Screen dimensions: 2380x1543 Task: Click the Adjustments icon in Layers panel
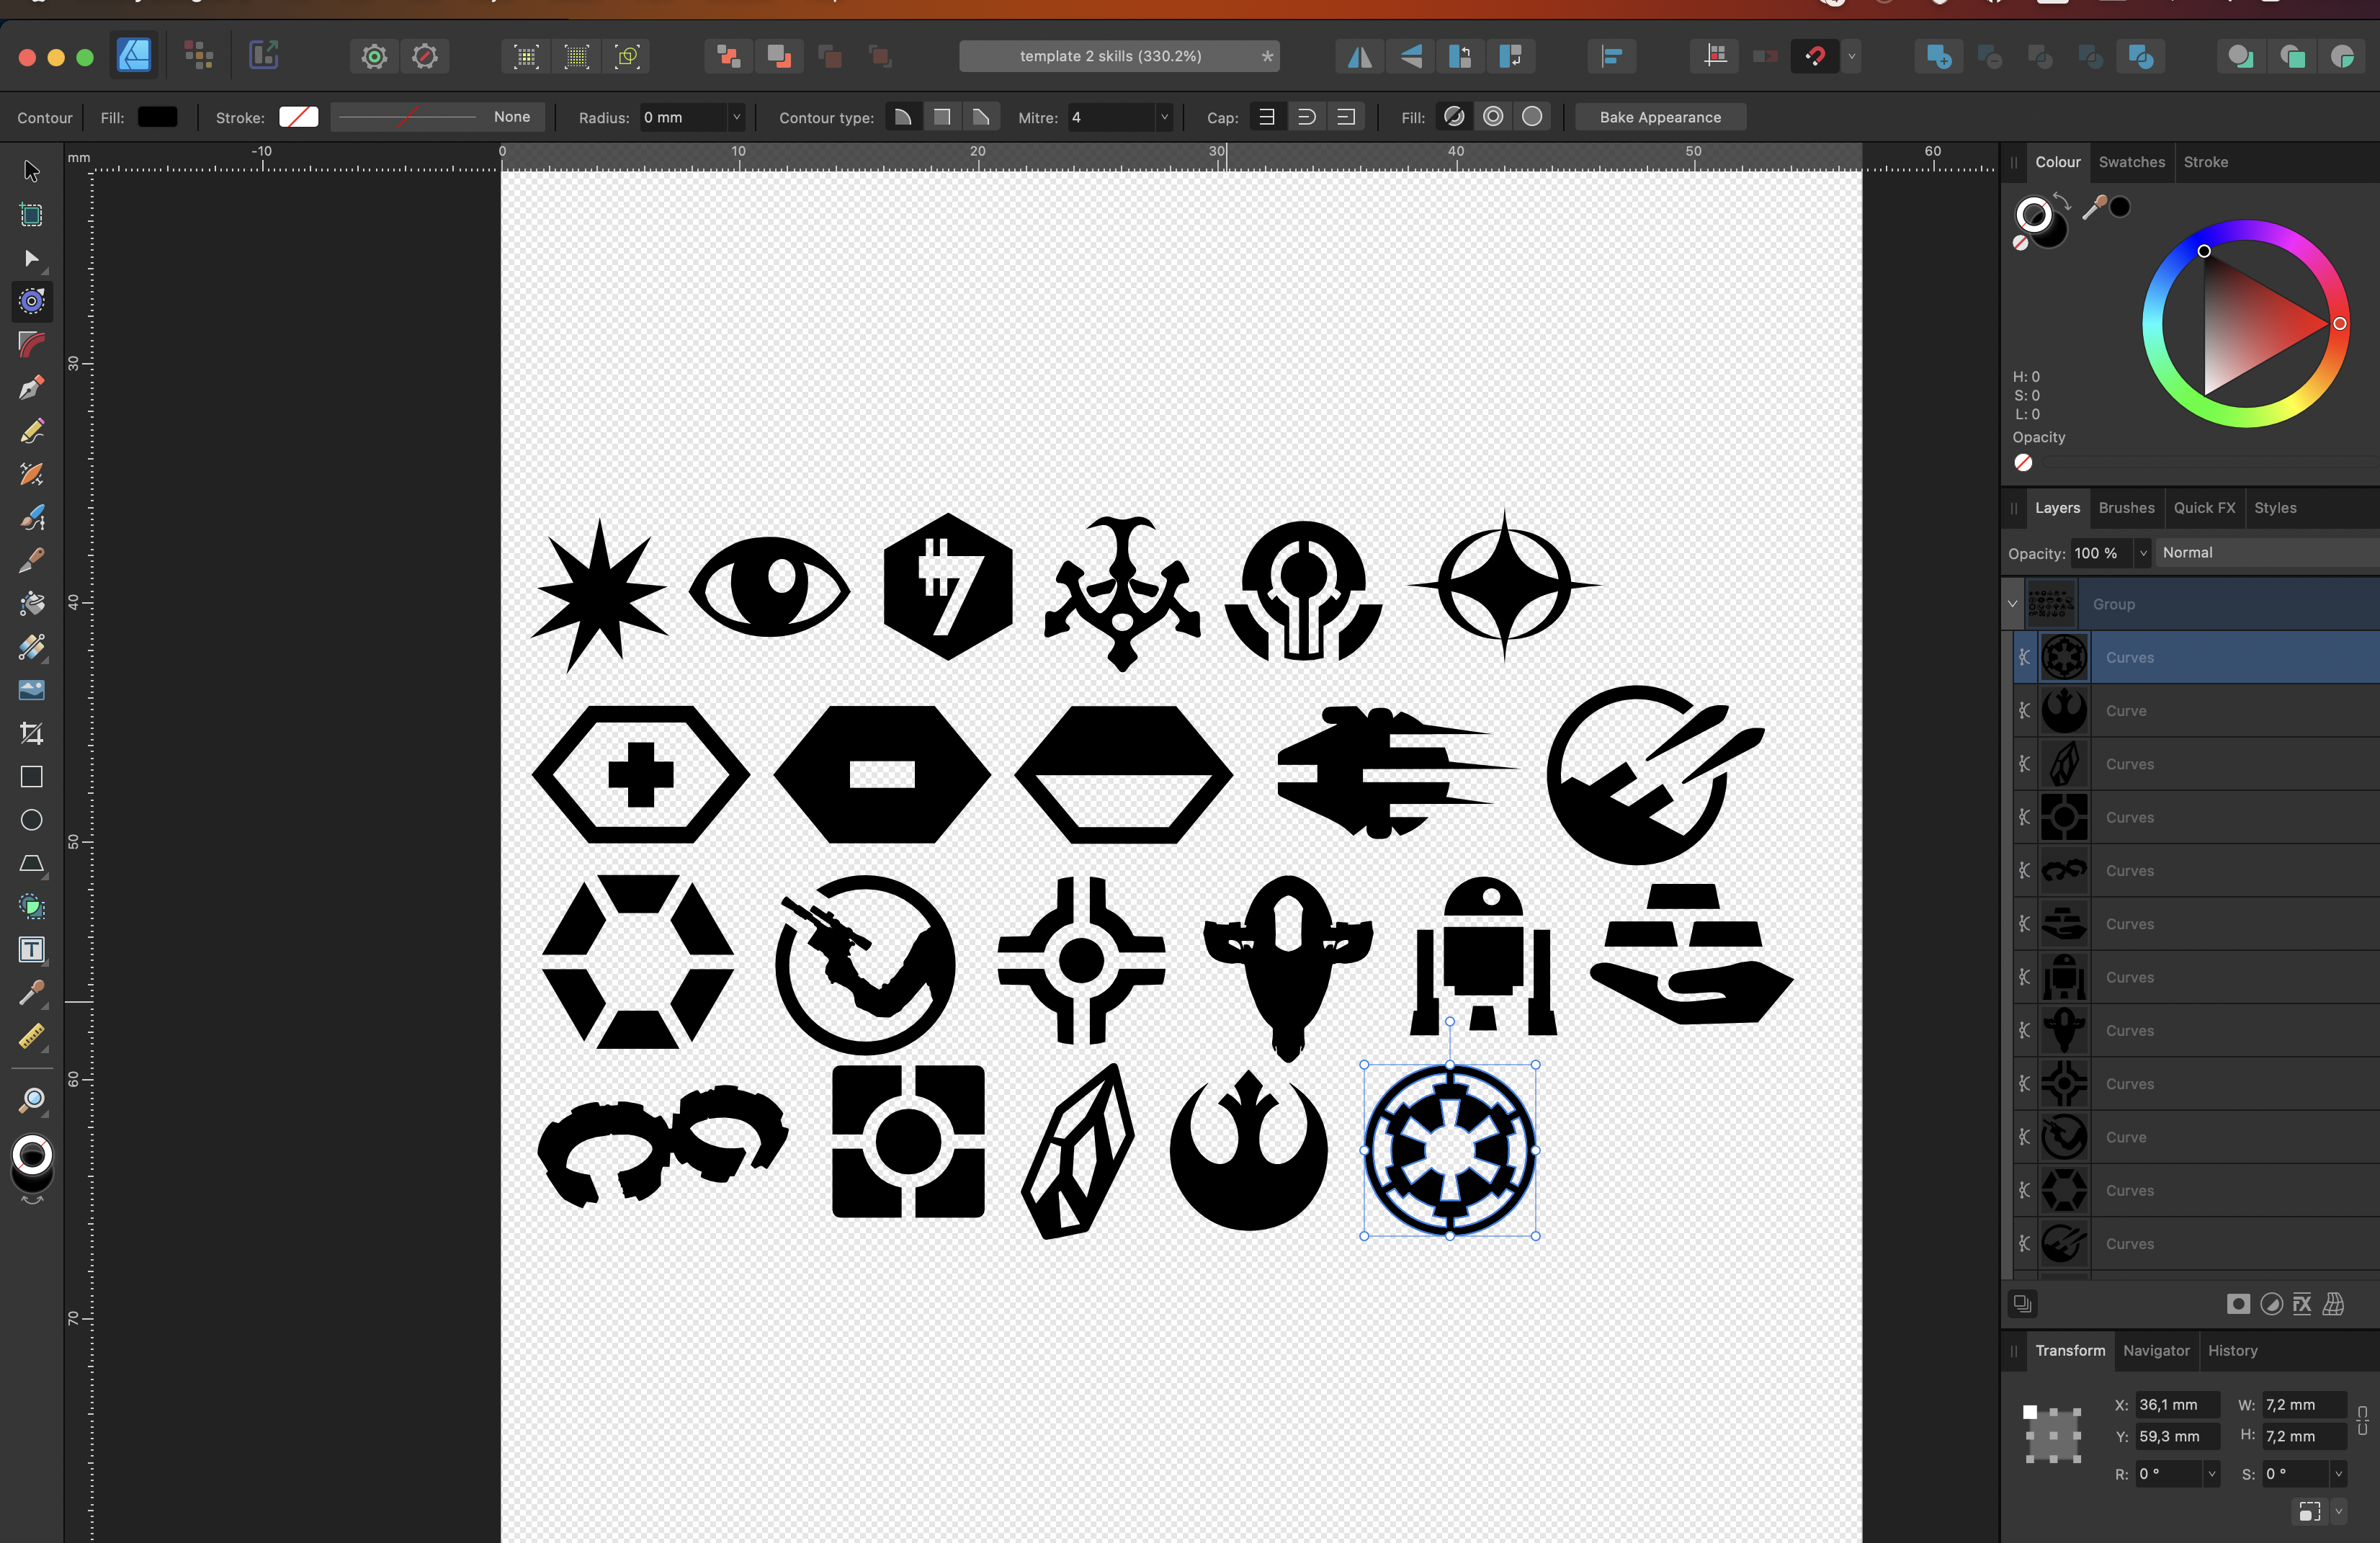(2271, 1304)
